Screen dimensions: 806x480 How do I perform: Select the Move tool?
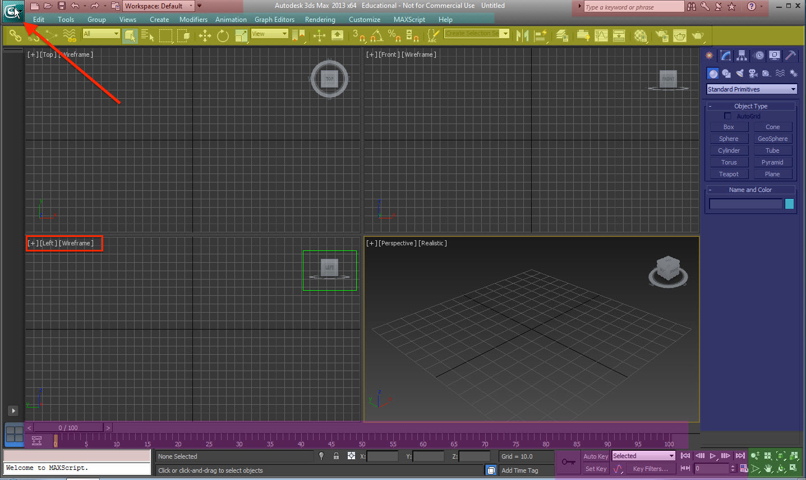205,36
